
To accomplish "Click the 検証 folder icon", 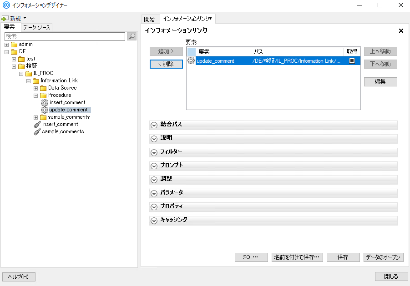I will pos(21,66).
